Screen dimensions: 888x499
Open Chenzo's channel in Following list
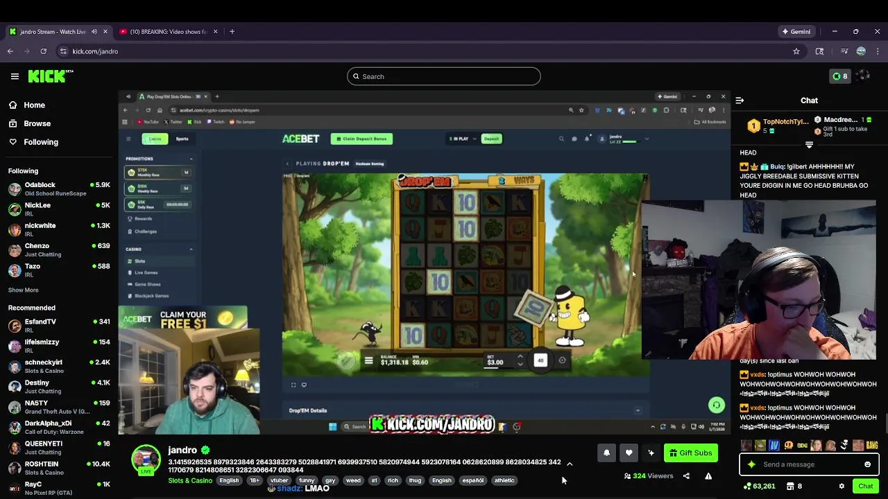pyautogui.click(x=59, y=249)
